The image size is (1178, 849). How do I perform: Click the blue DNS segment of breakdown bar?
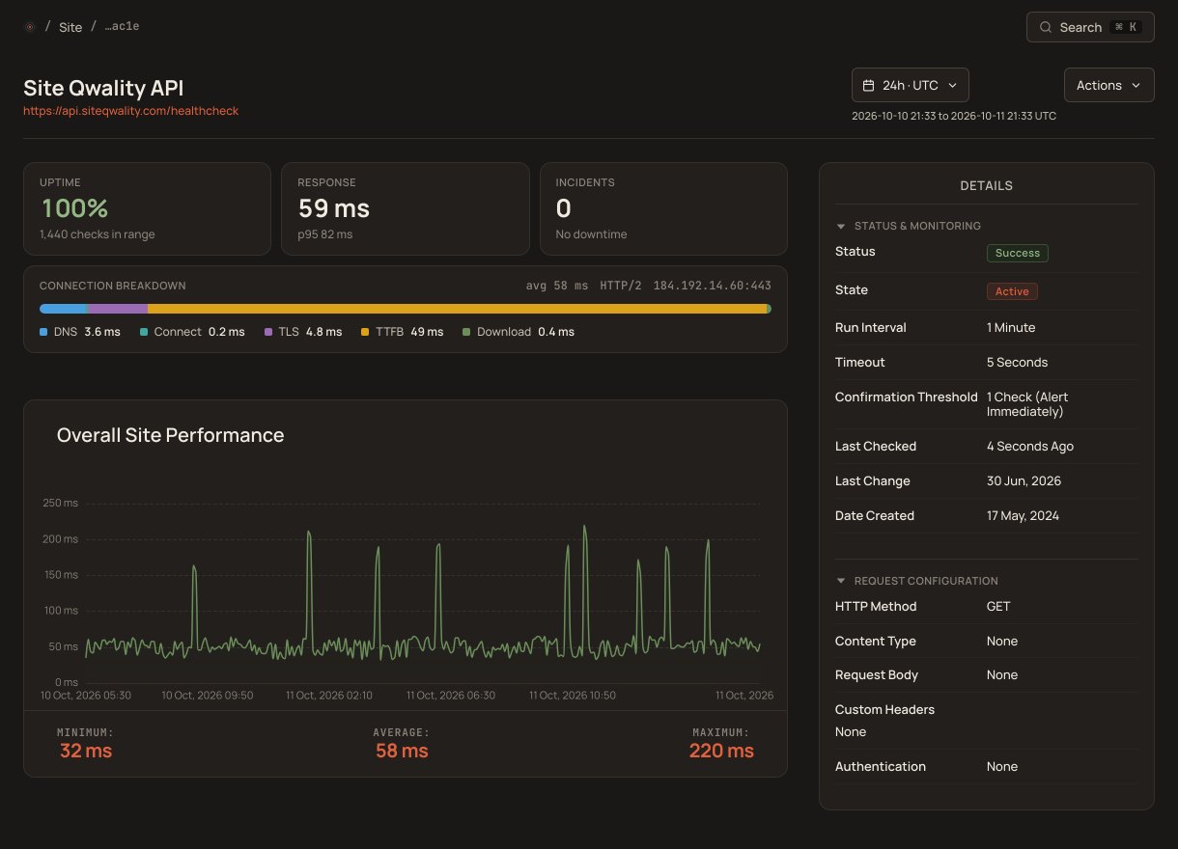click(x=62, y=309)
